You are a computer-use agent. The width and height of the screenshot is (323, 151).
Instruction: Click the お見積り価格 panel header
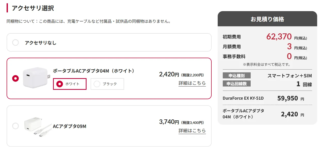tap(267, 19)
